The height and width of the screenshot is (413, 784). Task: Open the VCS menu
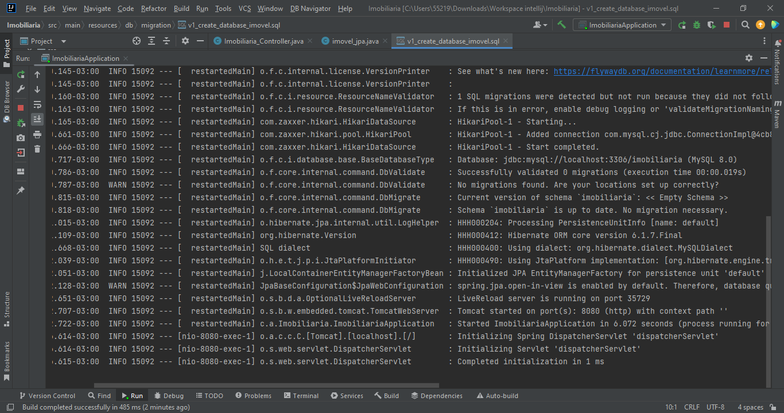tap(244, 9)
